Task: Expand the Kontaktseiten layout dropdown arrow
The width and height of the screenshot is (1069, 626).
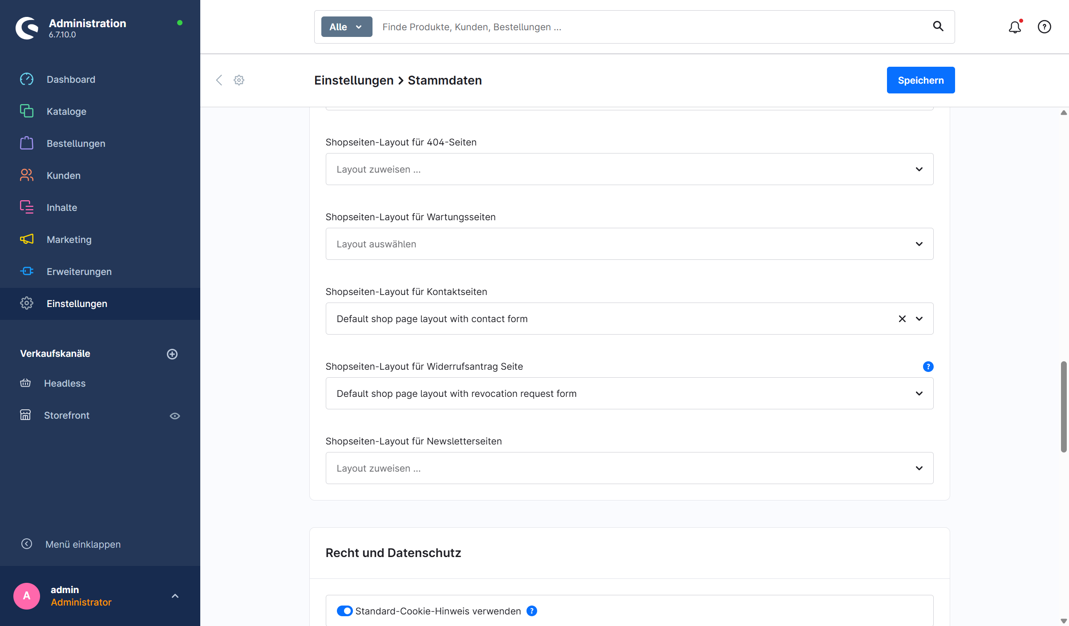Action: [919, 319]
